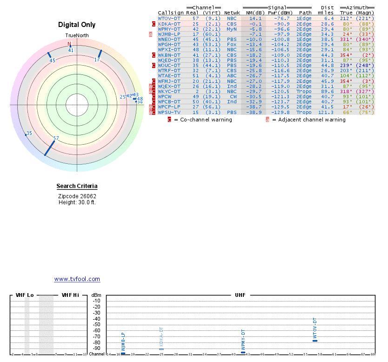
Task: Click the WTOV-DT callsign in the table
Action: click(x=169, y=19)
